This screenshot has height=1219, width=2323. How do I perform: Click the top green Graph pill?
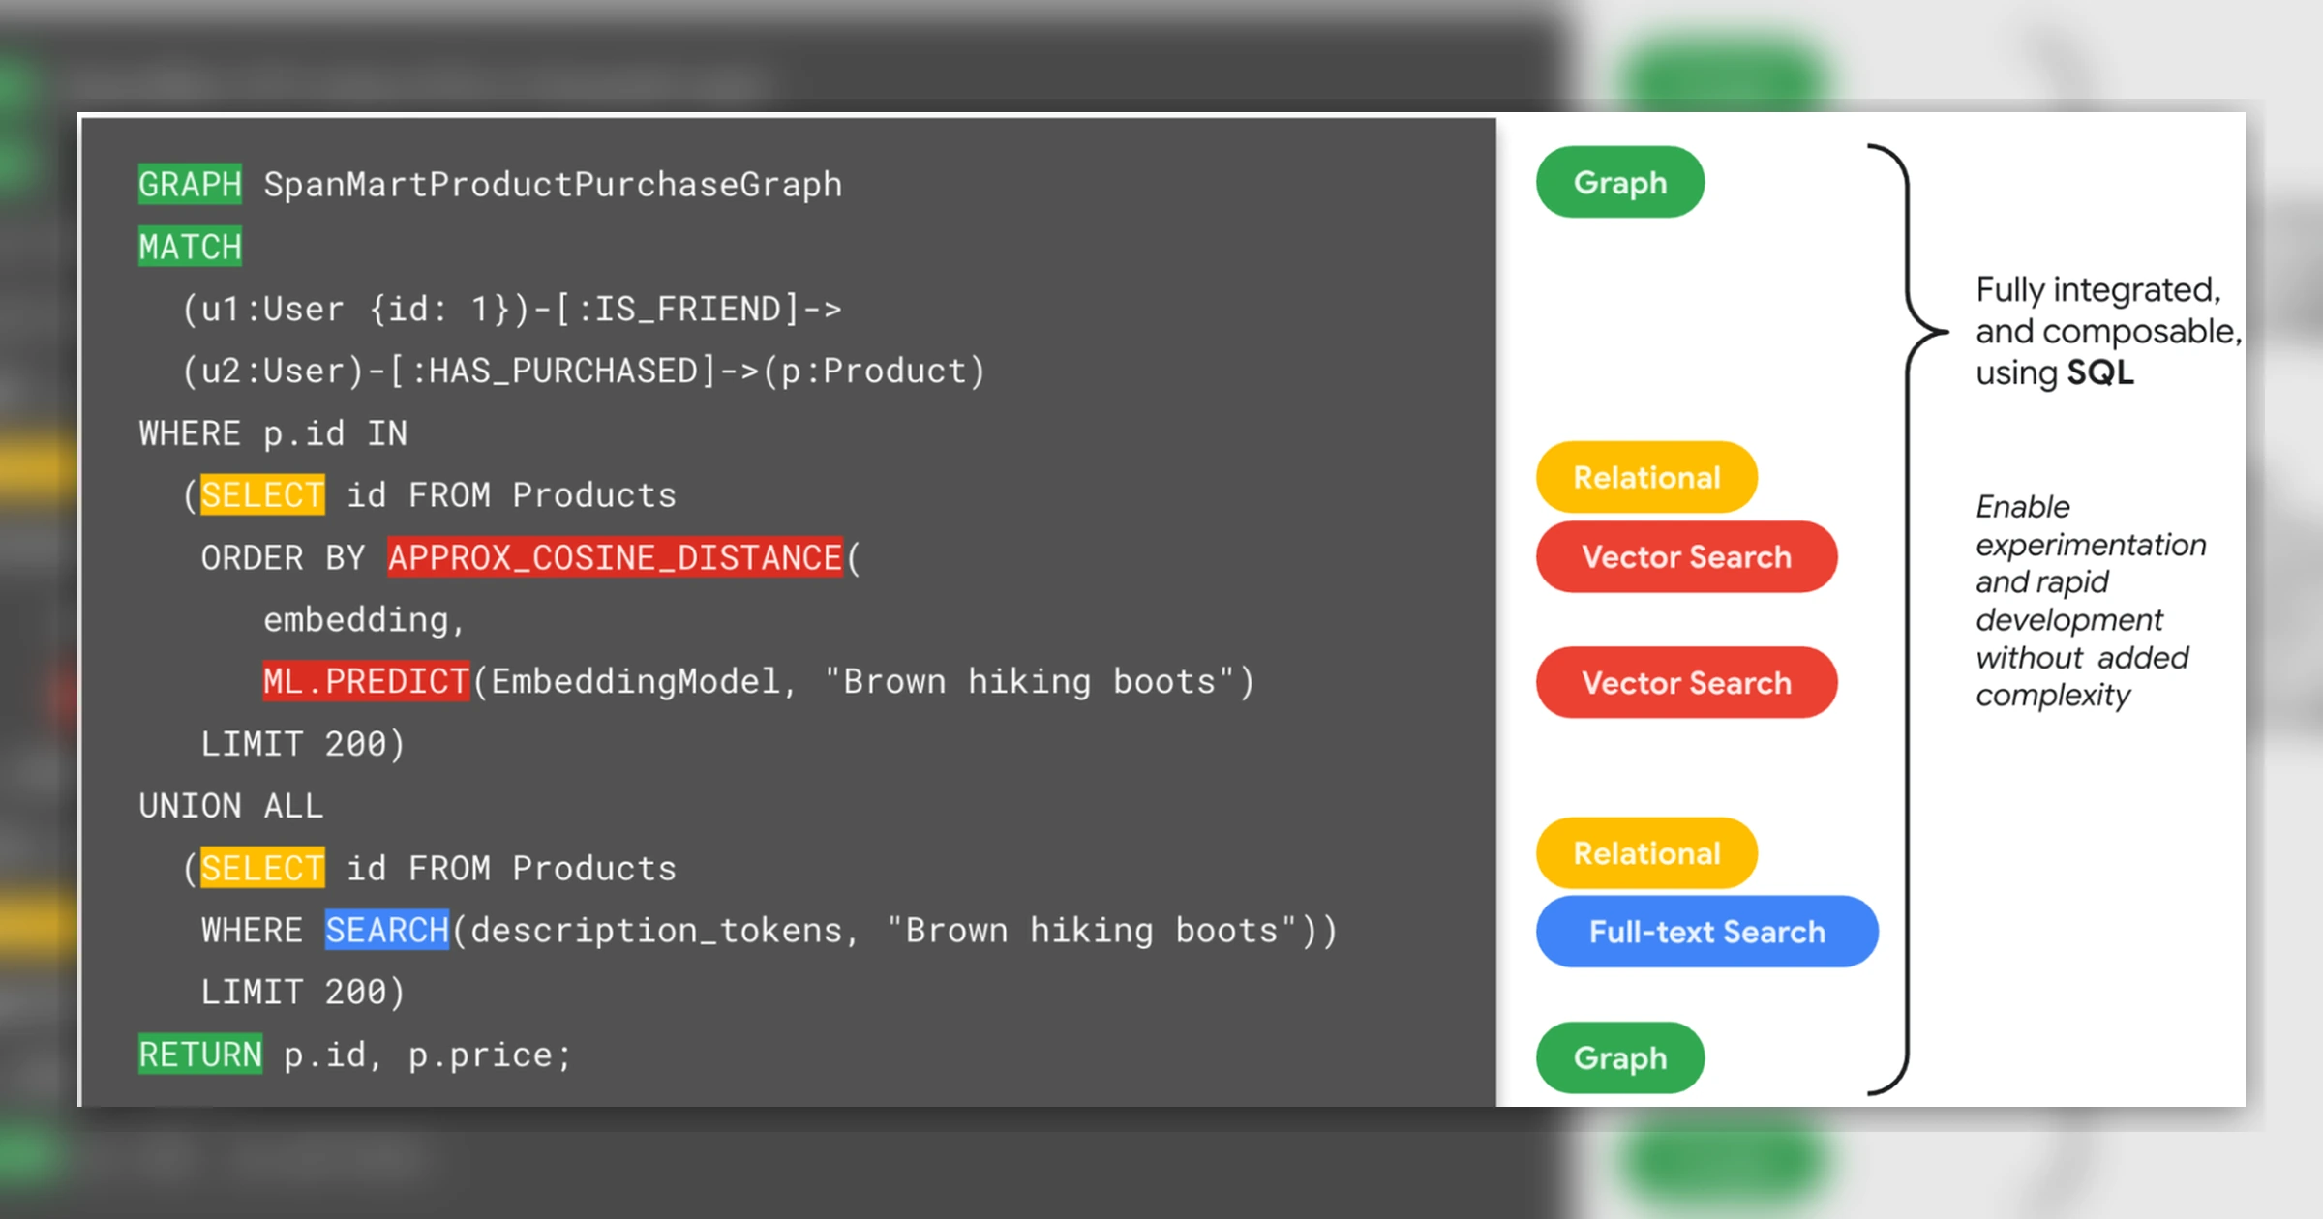pos(1619,182)
